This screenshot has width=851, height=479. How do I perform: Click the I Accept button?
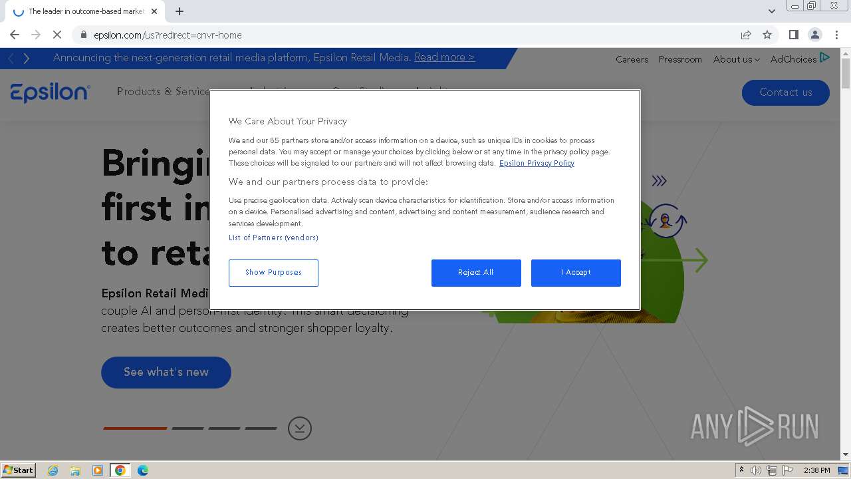pos(576,273)
